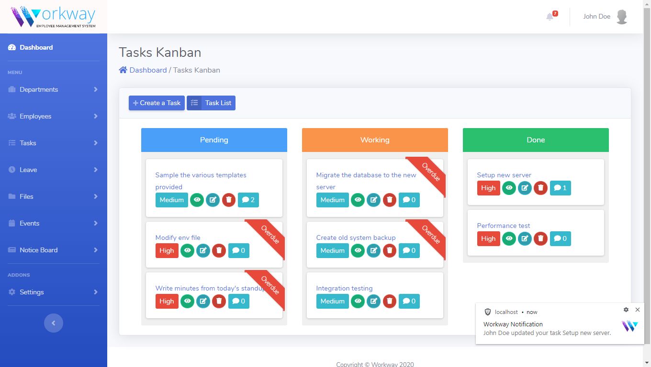Close the Workway Notification popup
The height and width of the screenshot is (367, 651).
[x=638, y=310]
